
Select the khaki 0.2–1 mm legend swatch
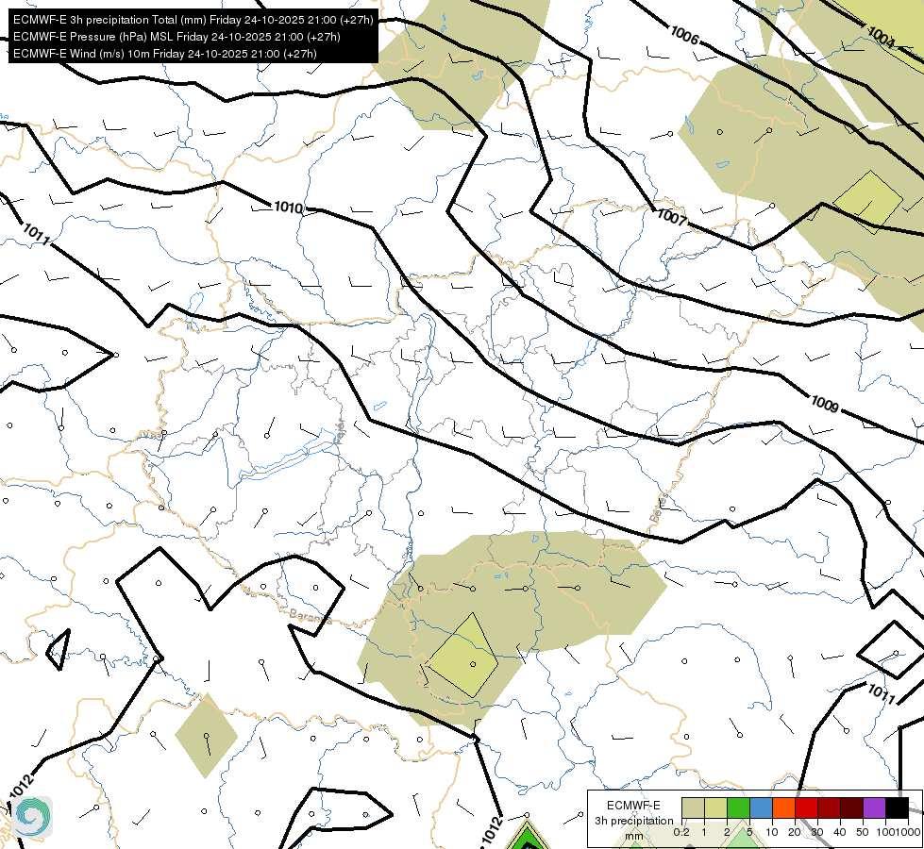693,808
